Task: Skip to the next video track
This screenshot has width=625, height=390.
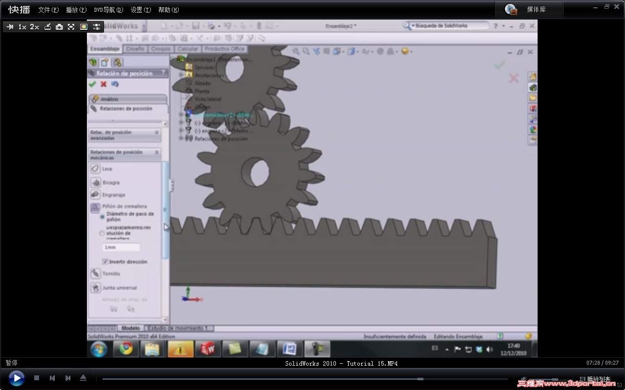Action: point(68,378)
